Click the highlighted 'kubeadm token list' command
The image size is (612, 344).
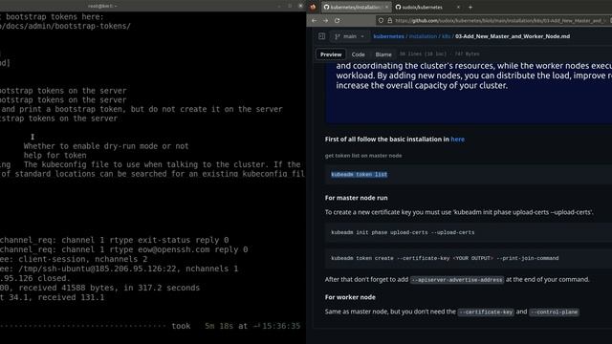point(360,174)
